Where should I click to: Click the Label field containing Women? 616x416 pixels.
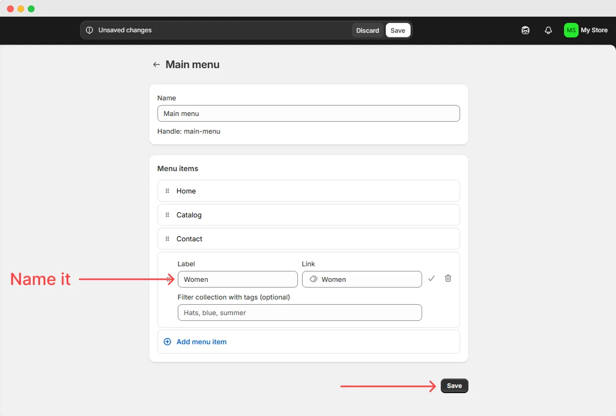tap(238, 279)
